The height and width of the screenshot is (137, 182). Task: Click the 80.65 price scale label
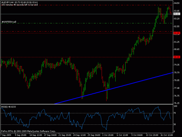click(x=177, y=49)
